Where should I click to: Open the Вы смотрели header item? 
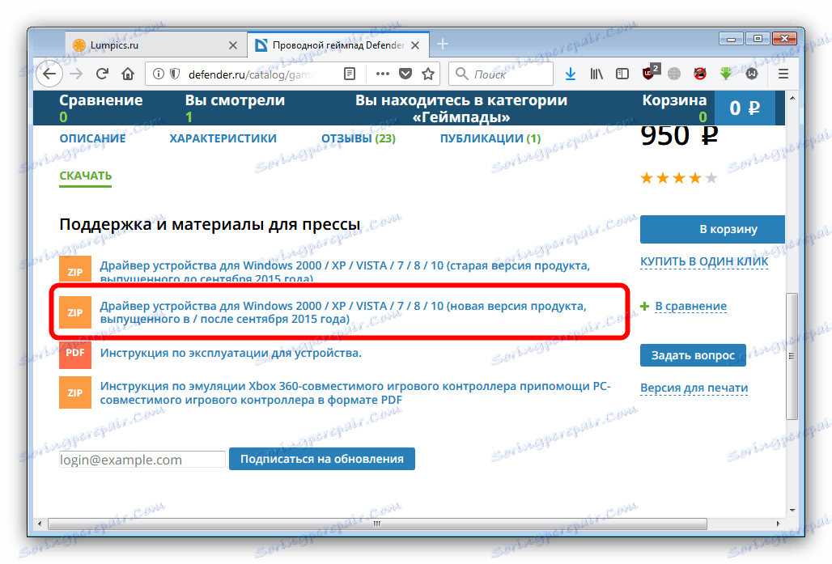(235, 108)
